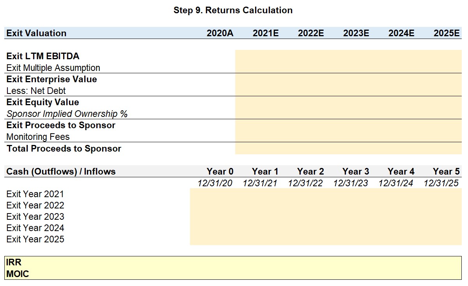468x286 pixels.
Task: Click Cash (Outflows) / Inflows header
Action: coord(61,171)
